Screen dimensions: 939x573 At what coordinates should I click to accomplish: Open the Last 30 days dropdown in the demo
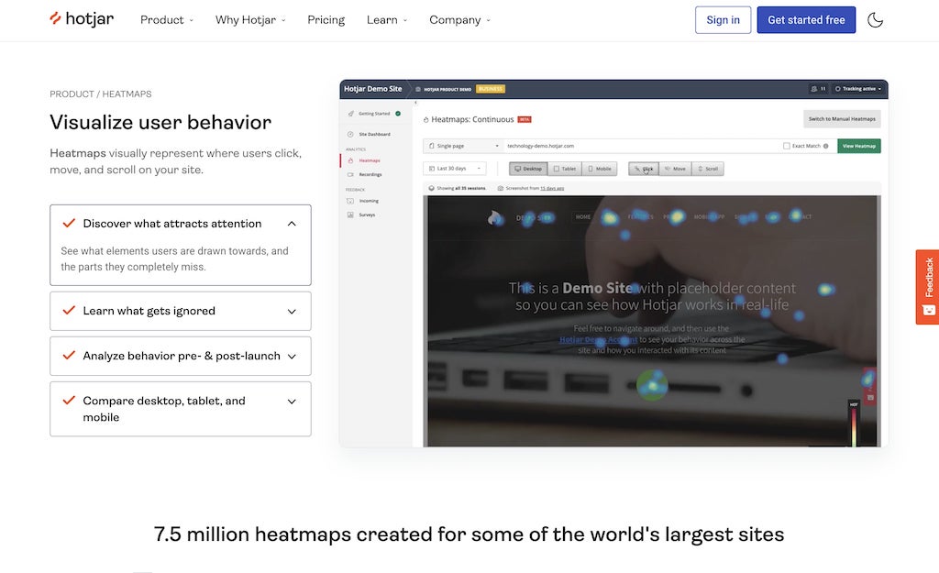pos(455,169)
